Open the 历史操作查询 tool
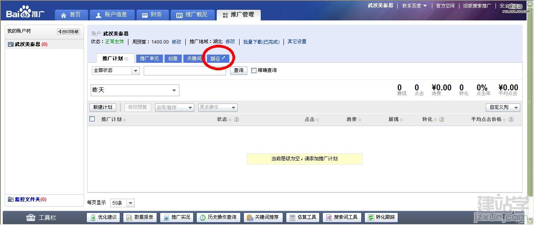Viewport: 534px width, 225px height. (218, 217)
